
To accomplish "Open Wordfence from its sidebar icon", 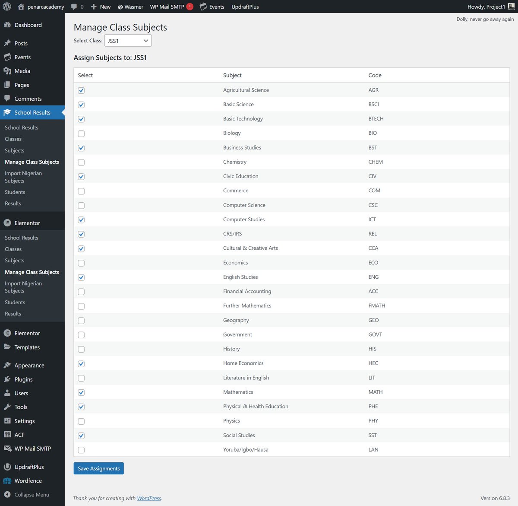I will (7, 481).
